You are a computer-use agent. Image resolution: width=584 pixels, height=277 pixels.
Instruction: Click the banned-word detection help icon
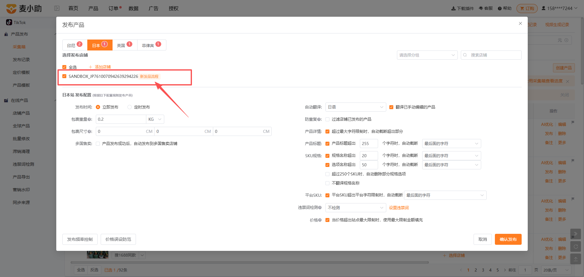pyautogui.click(x=320, y=208)
